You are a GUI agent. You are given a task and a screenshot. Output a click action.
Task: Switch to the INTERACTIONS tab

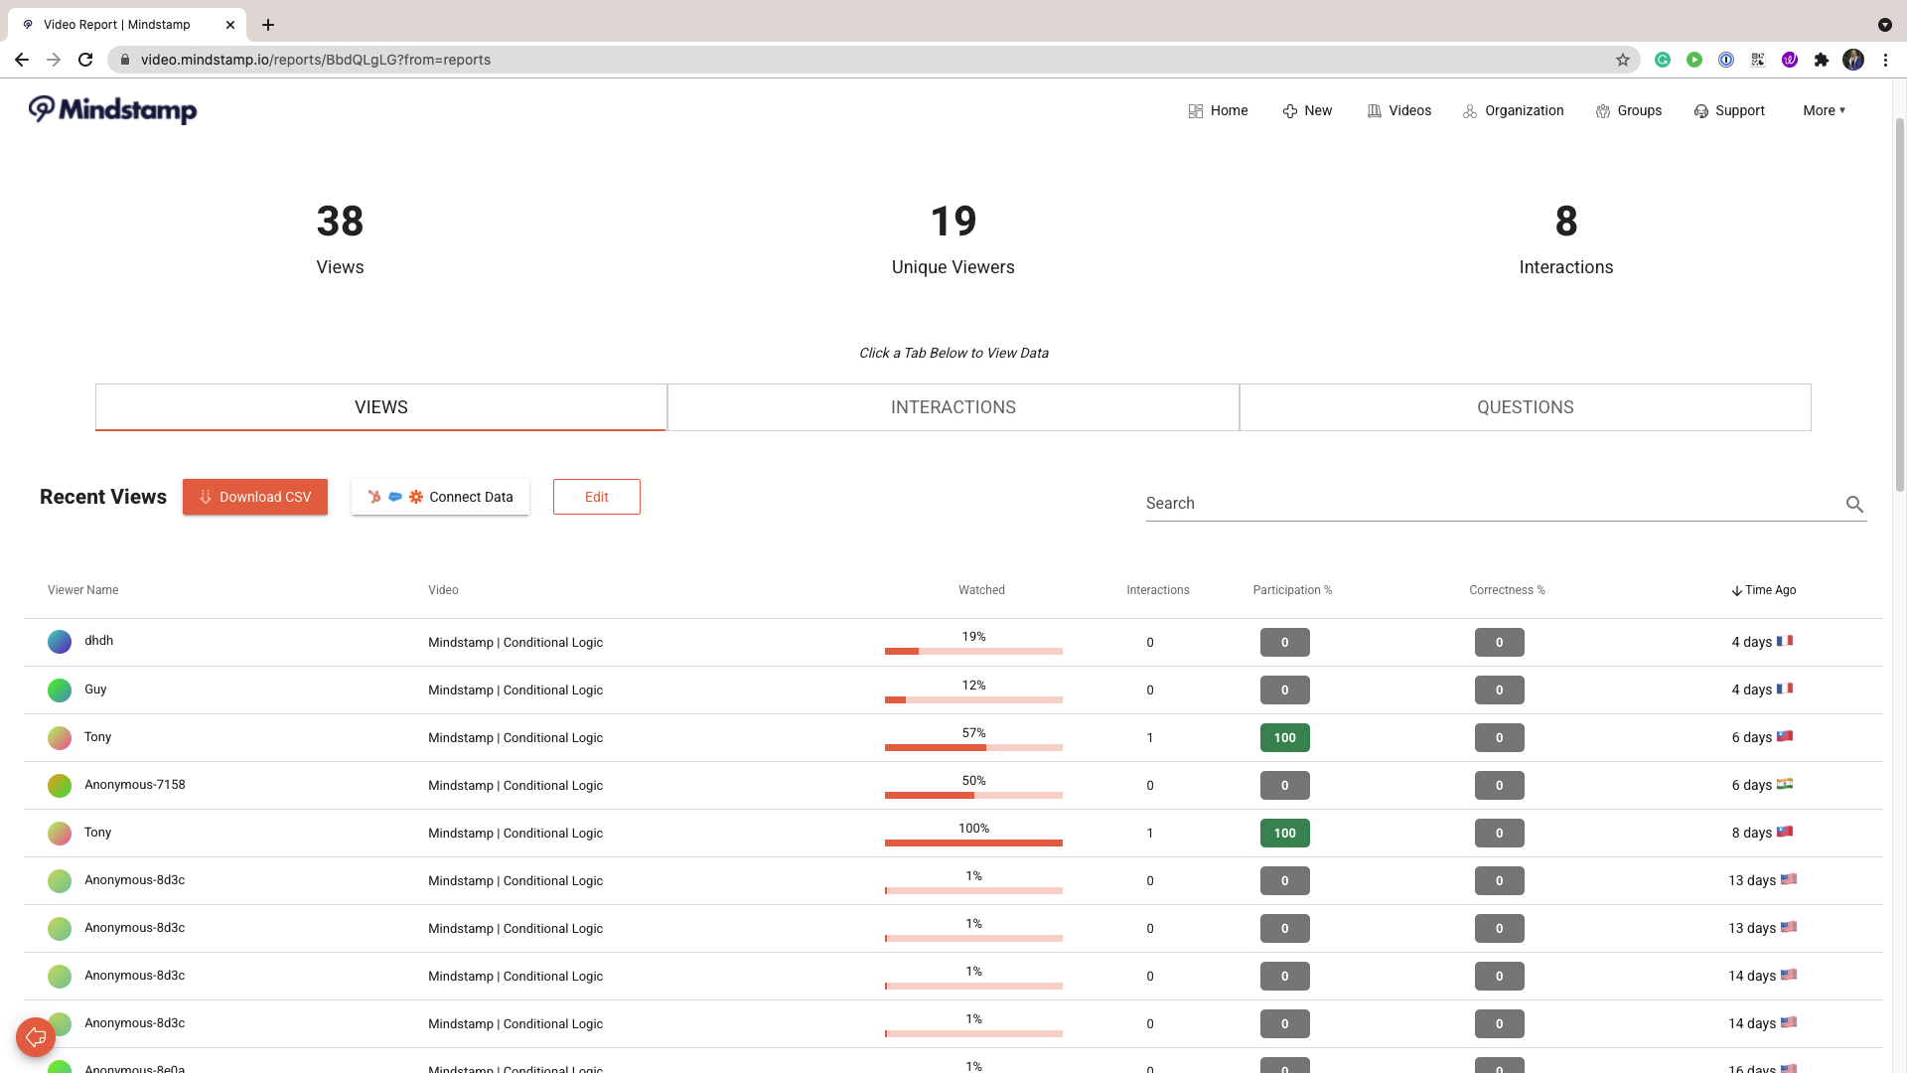coord(953,407)
